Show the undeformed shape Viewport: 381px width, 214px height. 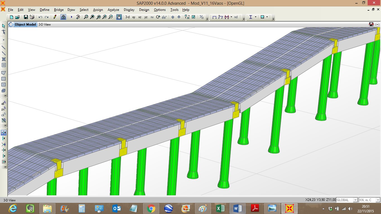click(214, 17)
